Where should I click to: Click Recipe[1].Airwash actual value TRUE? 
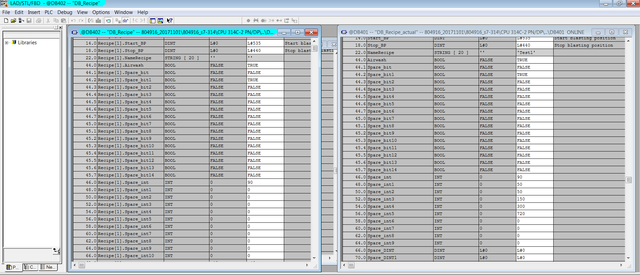[x=265, y=65]
